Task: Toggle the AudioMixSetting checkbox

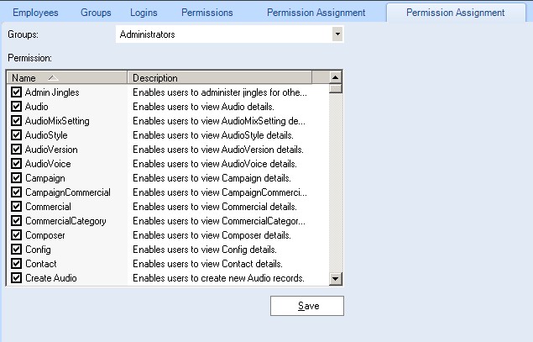Action: 16,121
